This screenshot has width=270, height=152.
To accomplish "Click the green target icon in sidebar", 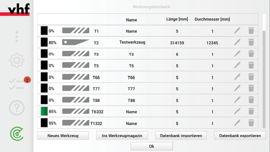I will coord(17,134).
